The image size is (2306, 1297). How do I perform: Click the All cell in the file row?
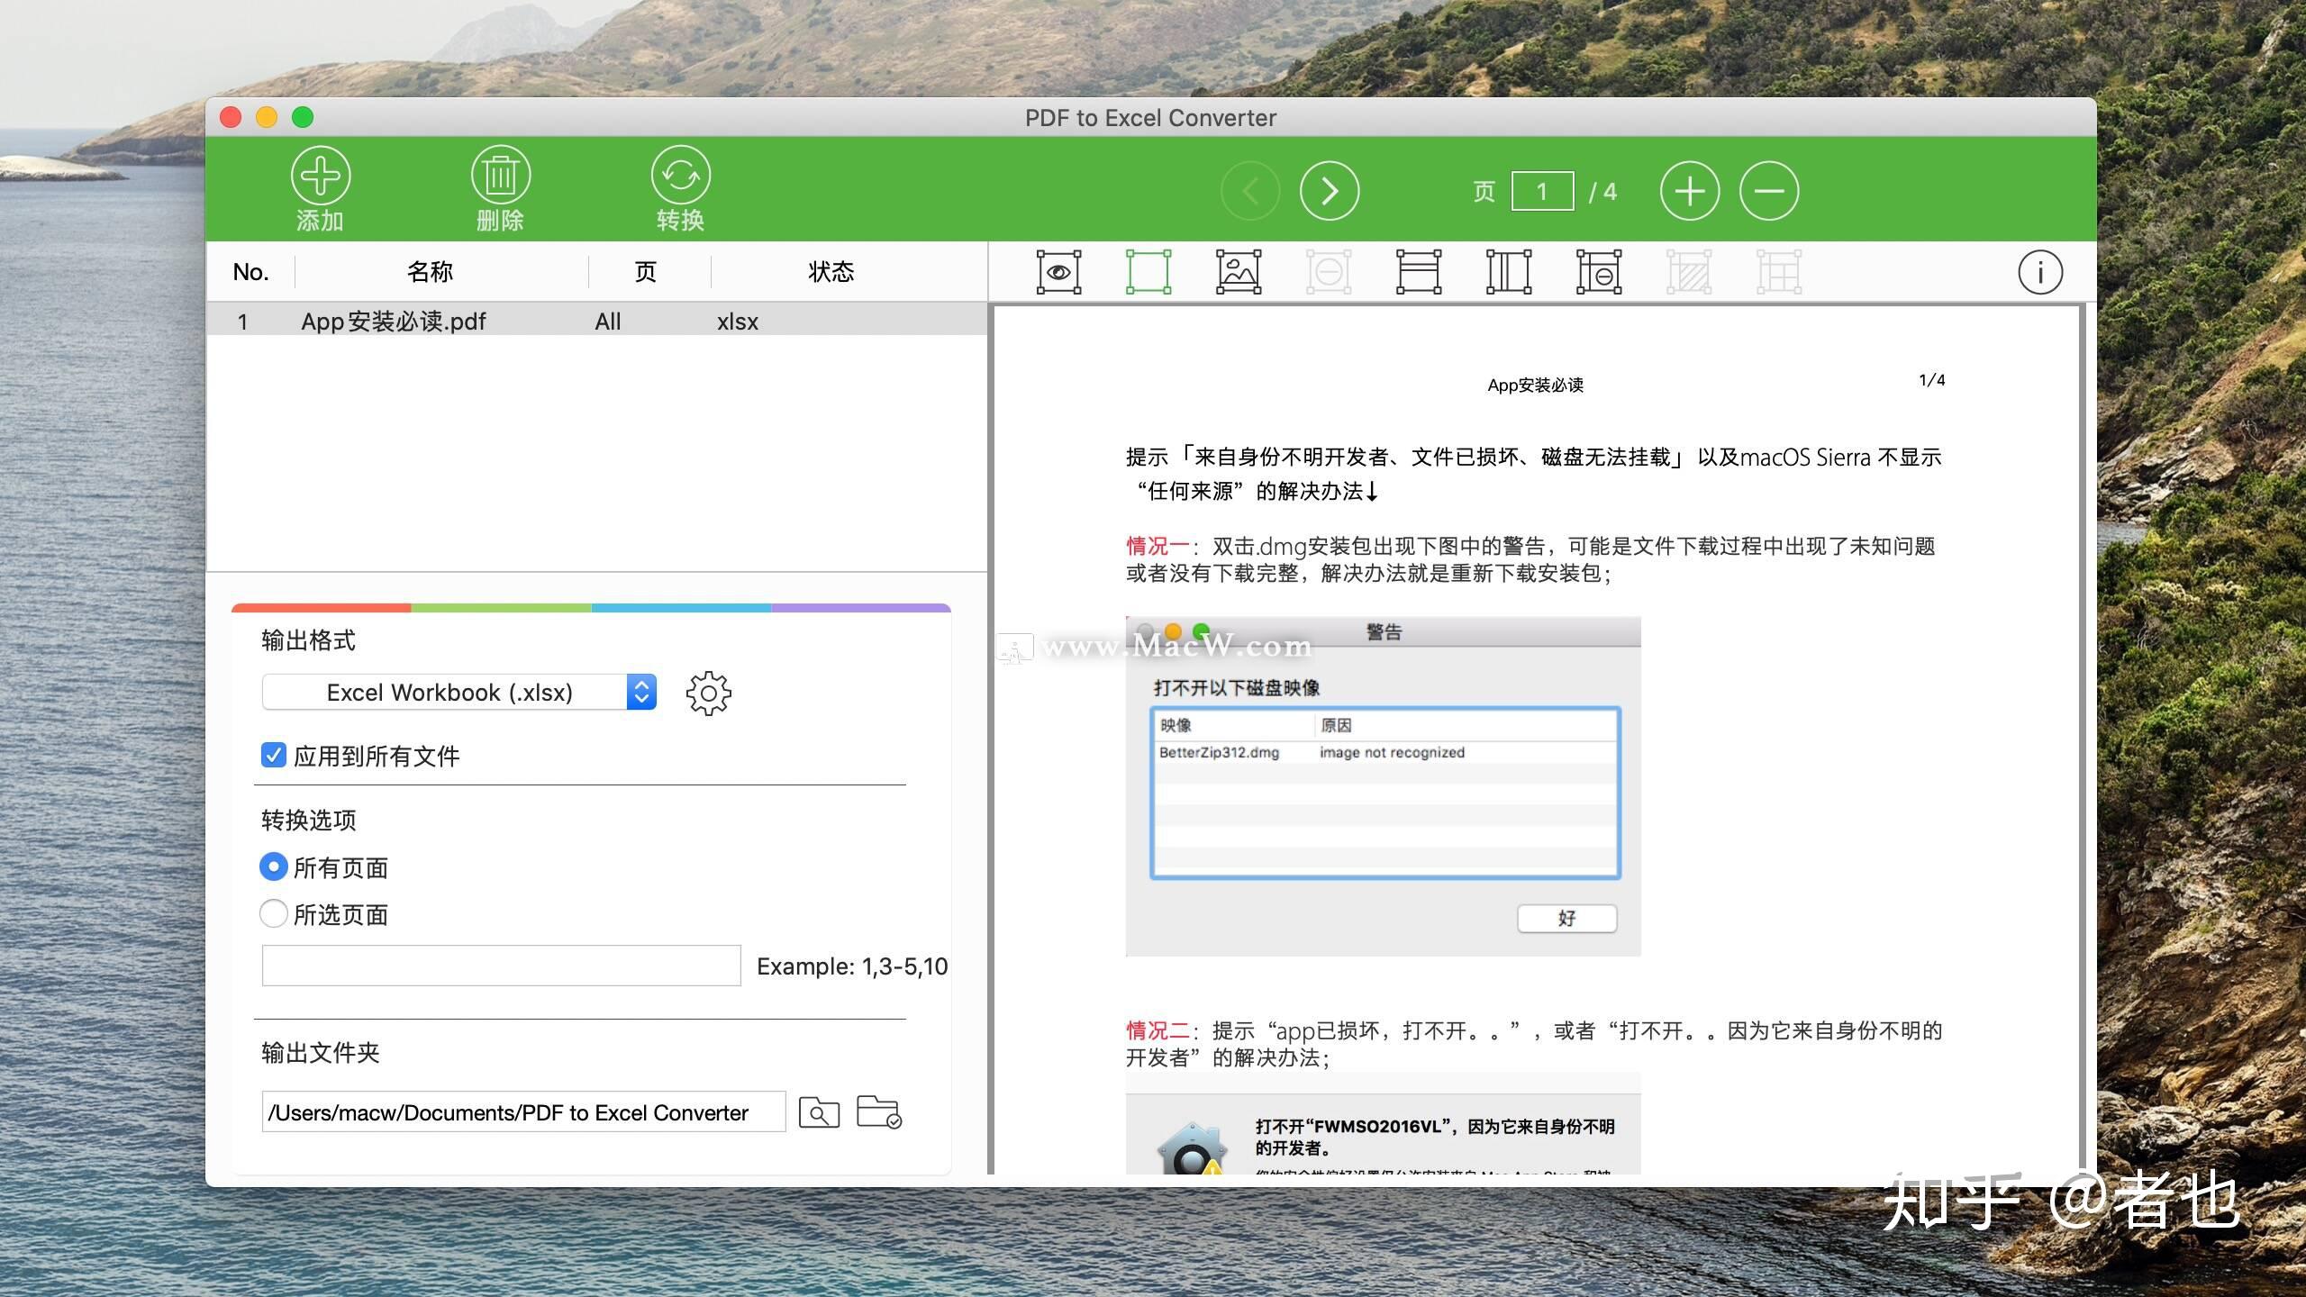coord(608,322)
